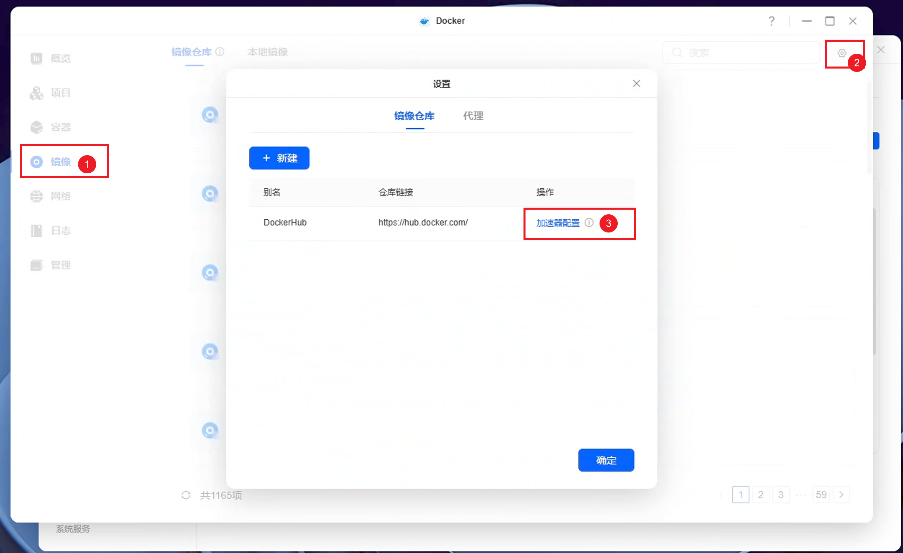Click the 别名 column header
903x553 pixels.
click(x=272, y=192)
